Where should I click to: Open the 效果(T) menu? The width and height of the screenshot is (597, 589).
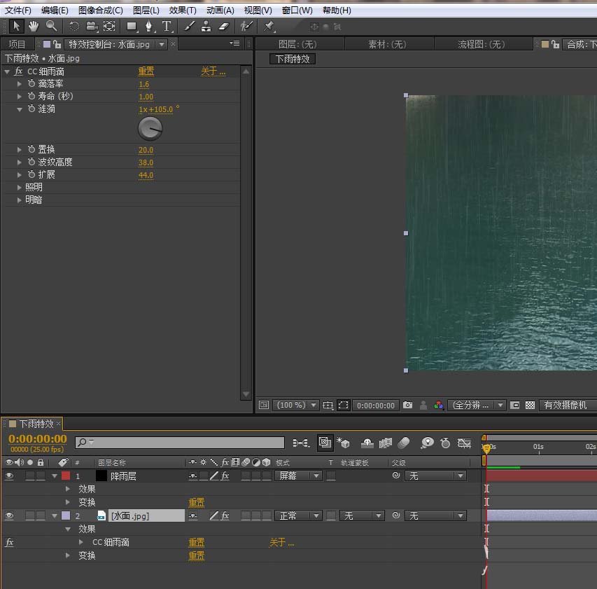pos(183,11)
